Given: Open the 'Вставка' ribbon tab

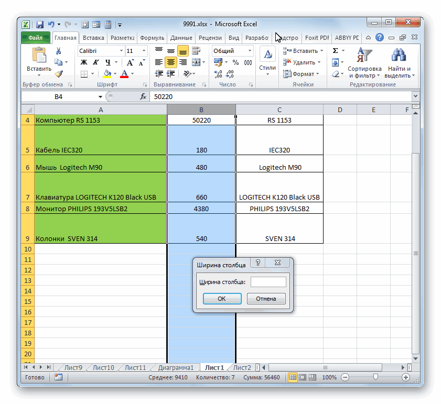Looking at the screenshot, I should click(93, 38).
